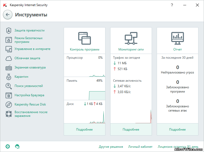Image resolution: width=204 pixels, height=152 pixels.
Task: Click download speed 3,47 КБ/с value
Action: pos(124,86)
